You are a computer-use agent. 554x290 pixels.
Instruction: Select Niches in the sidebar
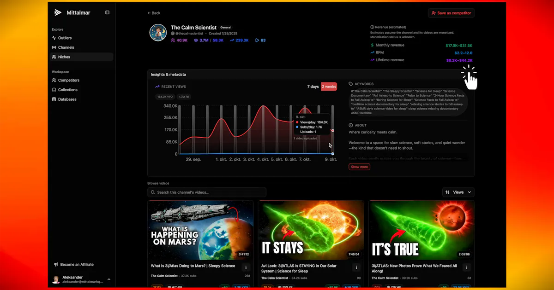[81, 57]
